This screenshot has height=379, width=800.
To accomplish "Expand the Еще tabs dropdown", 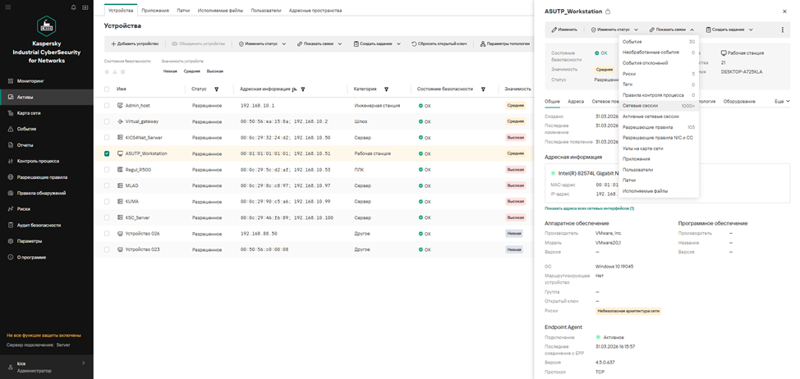I will (781, 101).
